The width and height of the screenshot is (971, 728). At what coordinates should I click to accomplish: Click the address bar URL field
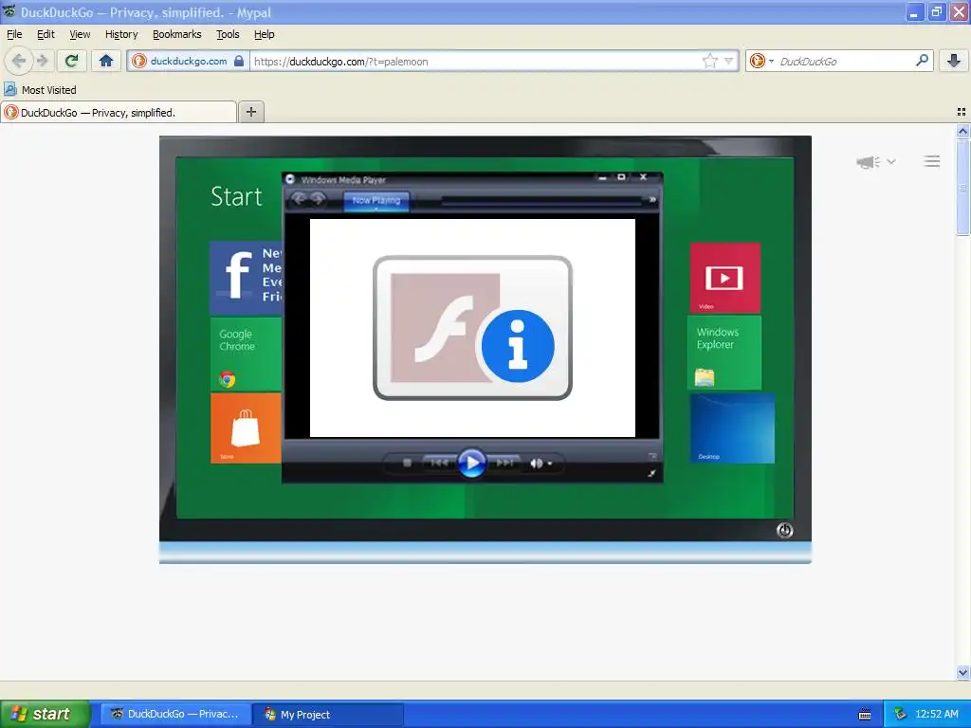[476, 61]
